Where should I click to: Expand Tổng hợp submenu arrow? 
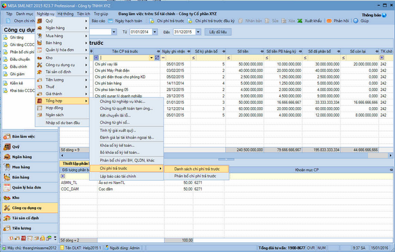(86, 101)
